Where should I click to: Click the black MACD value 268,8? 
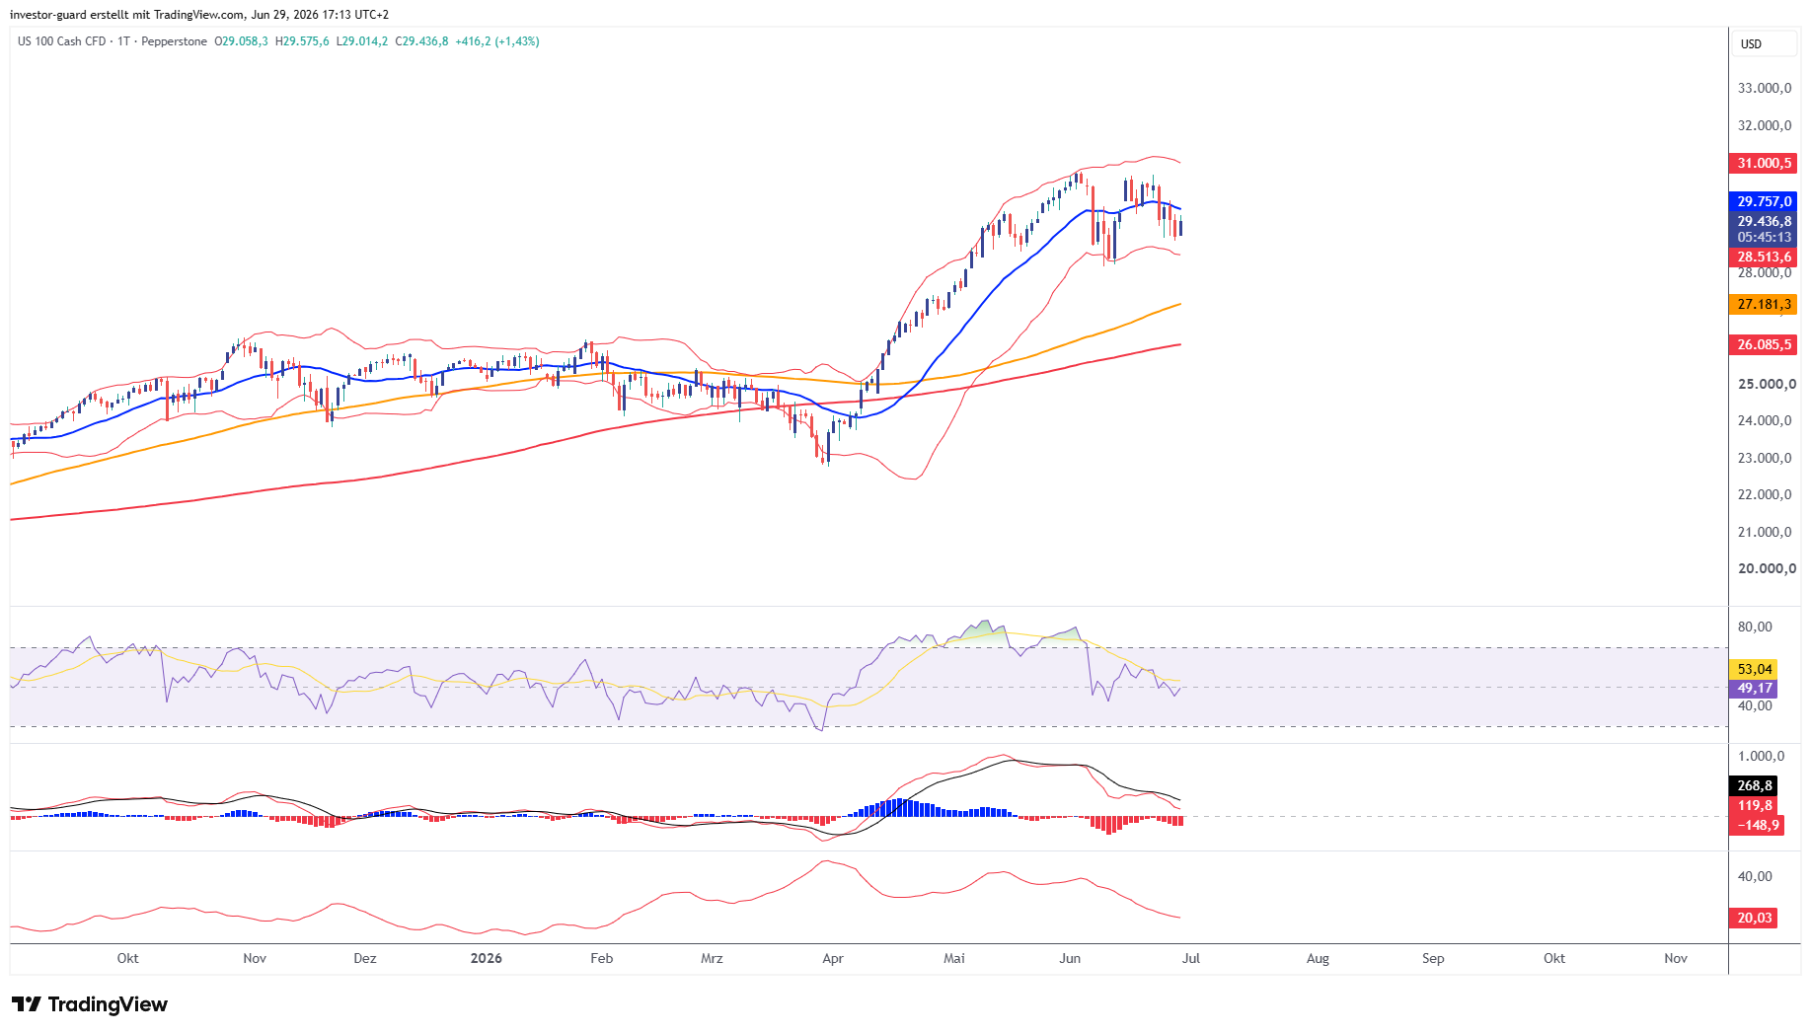[x=1754, y=785]
